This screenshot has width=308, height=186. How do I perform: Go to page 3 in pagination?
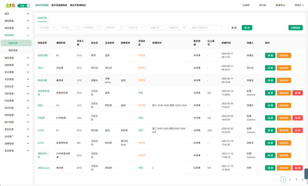pyautogui.click(x=296, y=179)
